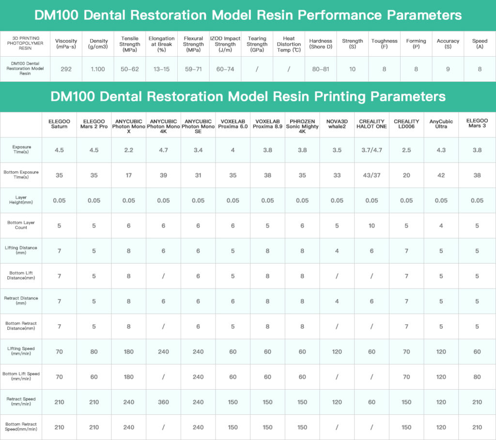Select the Flexural Strength (MPa) header
This screenshot has height=440, width=496.
click(193, 44)
